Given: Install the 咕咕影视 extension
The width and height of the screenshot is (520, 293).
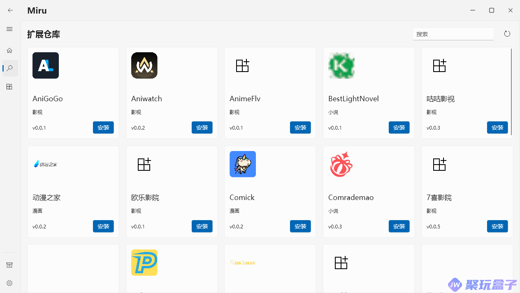Looking at the screenshot, I should [x=497, y=128].
